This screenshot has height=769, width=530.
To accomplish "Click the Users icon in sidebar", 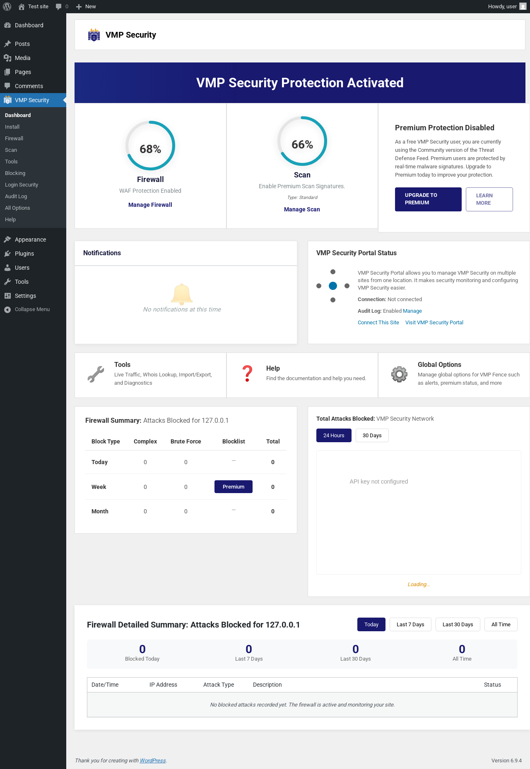I will (x=7, y=268).
